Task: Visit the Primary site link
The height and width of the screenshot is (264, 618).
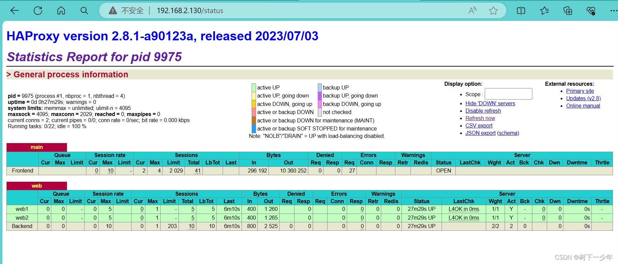Action: [x=580, y=91]
